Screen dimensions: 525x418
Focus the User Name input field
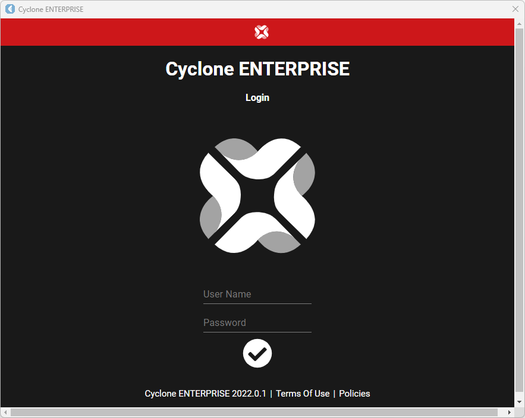(257, 294)
